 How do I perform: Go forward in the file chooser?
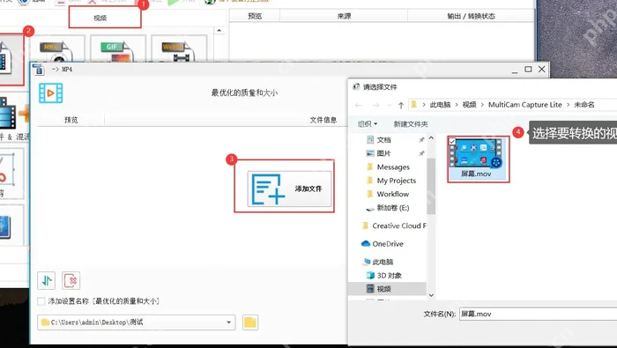(375, 105)
